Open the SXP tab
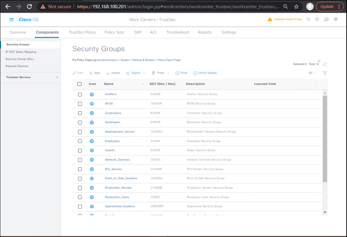The image size is (347, 237). coord(138,32)
